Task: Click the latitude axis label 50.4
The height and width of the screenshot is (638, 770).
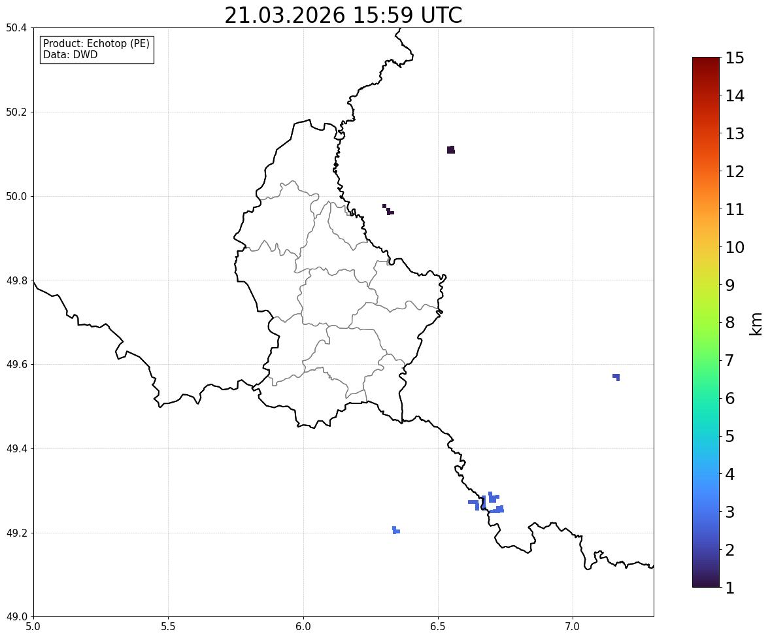Action: [16, 28]
